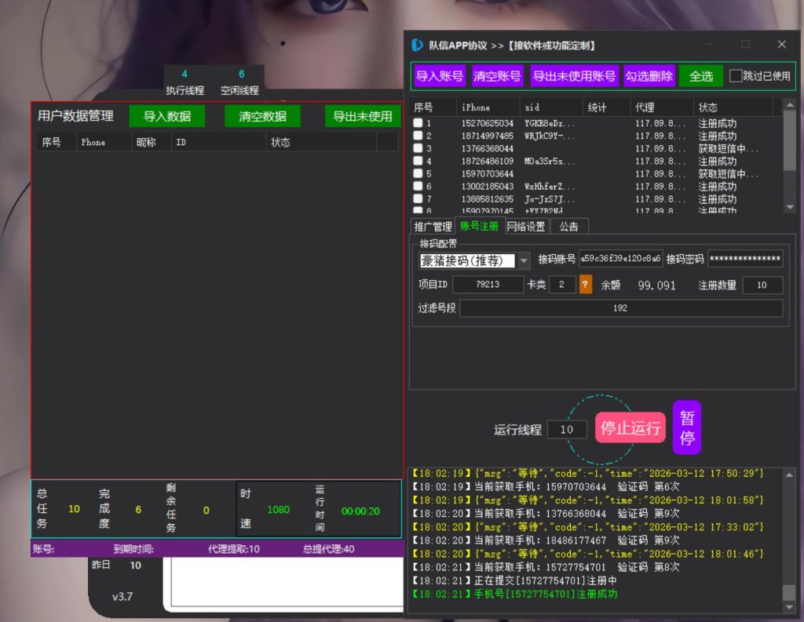Screen dimensions: 804x622
Task: Click the green 导入数据 button
Action: [166, 116]
